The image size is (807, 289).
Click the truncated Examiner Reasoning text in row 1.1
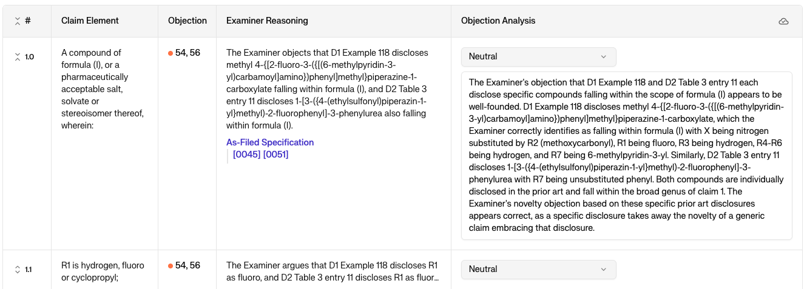[x=333, y=272]
